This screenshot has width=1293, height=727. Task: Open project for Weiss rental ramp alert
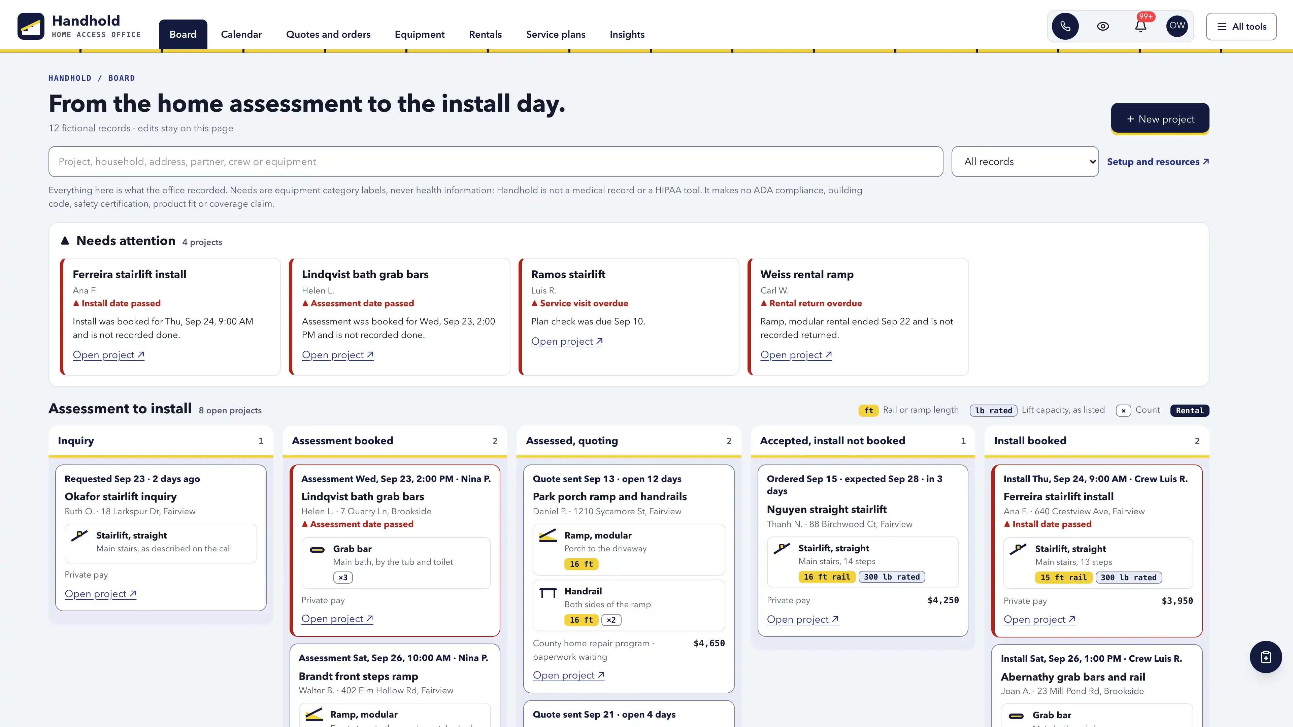796,355
